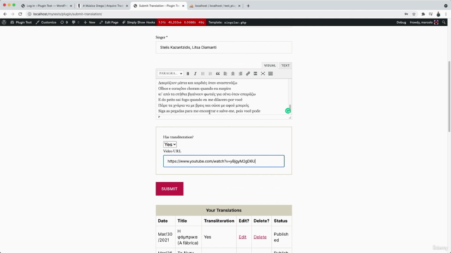
Task: Click into the Singer input field
Action: (224, 47)
